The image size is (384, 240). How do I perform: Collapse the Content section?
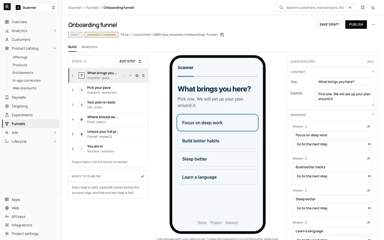coord(373,72)
